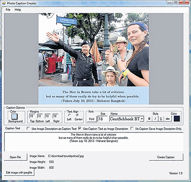Click the Image Width value 800
The height and width of the screenshot is (182, 191).
52,168
